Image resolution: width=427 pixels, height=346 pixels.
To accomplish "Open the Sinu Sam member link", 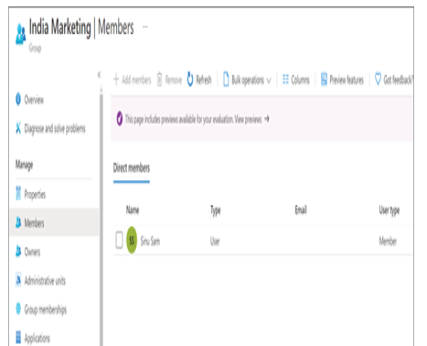I will (150, 241).
